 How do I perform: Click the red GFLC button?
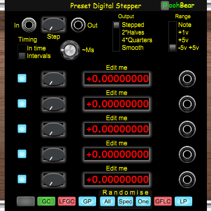coord(163,202)
